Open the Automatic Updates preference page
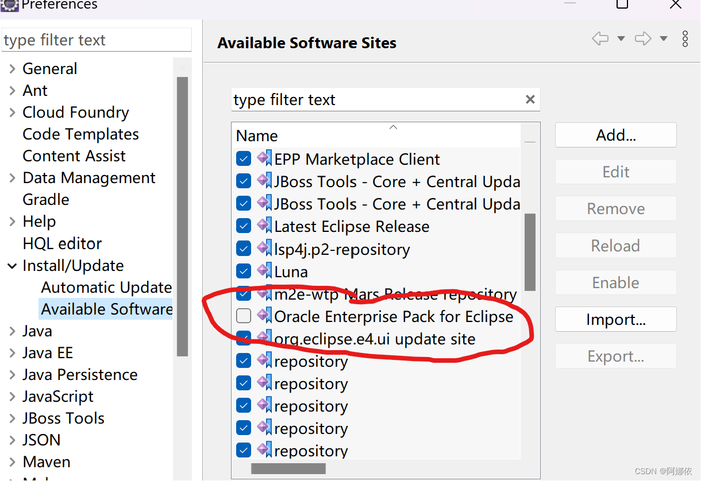701x481 pixels. [106, 288]
